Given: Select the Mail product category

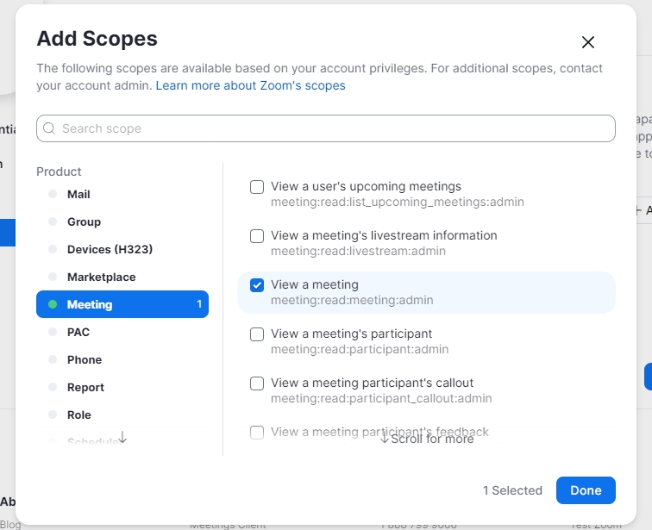Looking at the screenshot, I should (78, 194).
